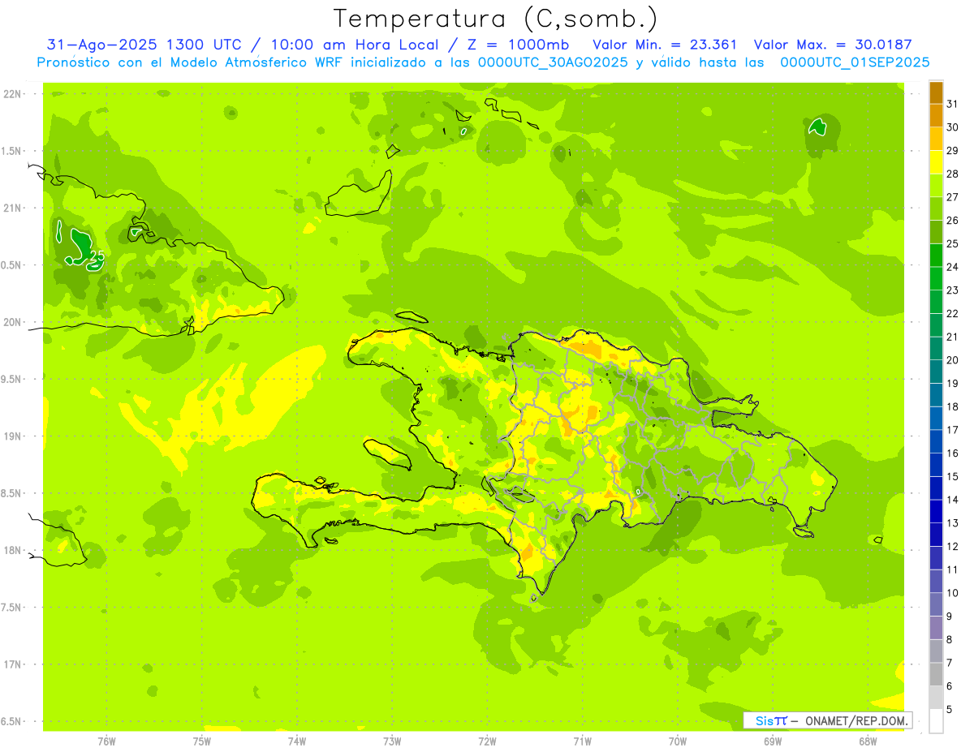
Task: Click the '17N' latitude axis label
Action: [11, 664]
